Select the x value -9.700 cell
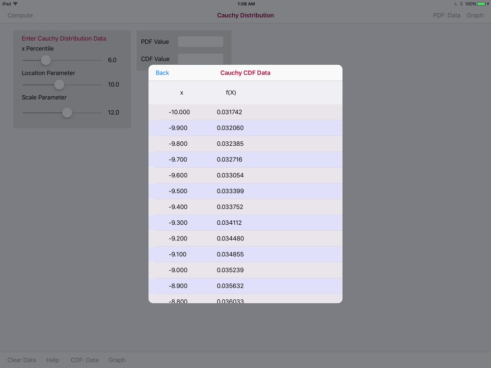The height and width of the screenshot is (368, 491). click(178, 159)
